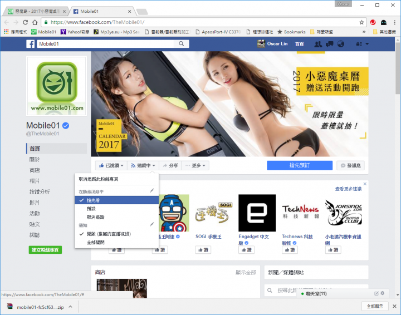Like the SOGI 手機王 page

203,250
